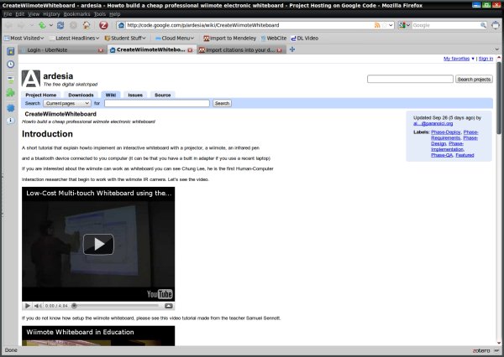Mute the video using the speaker icon
Viewport: 504px width, 357px height.
37,306
